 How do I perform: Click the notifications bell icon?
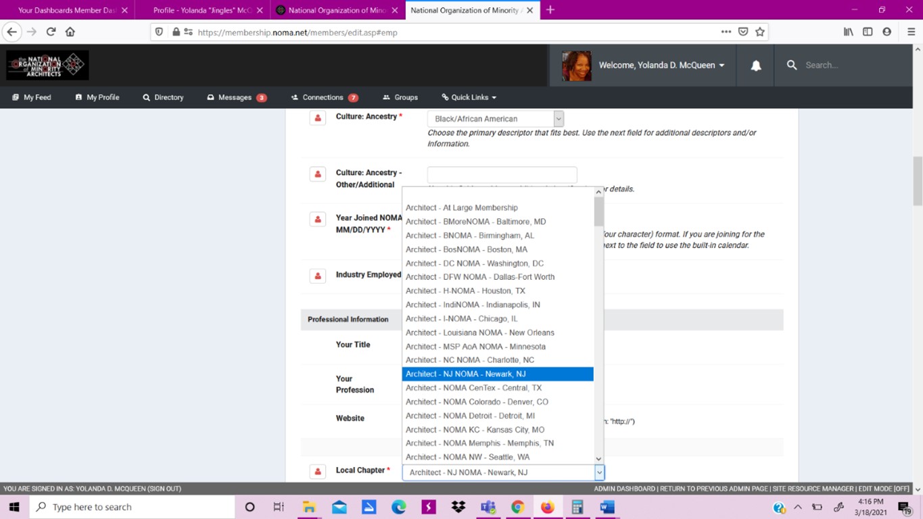click(756, 66)
